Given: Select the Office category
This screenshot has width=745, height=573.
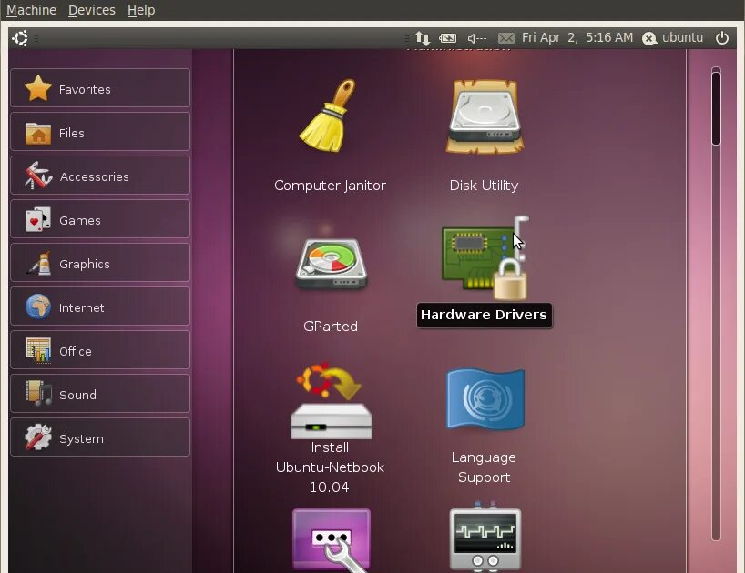Looking at the screenshot, I should point(100,350).
